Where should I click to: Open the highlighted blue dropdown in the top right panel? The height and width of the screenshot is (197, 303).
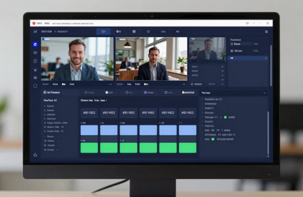pos(248,58)
